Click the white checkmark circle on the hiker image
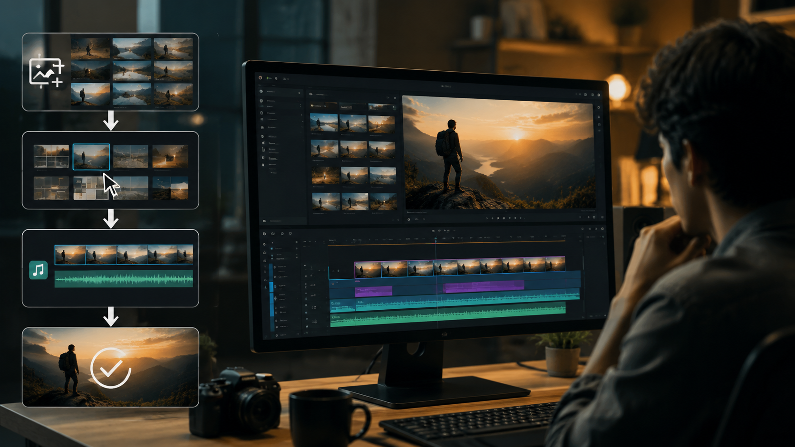The height and width of the screenshot is (447, 795). 111,368
